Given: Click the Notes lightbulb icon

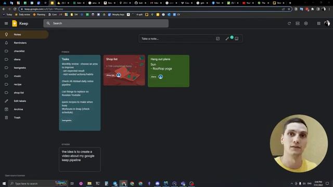Looking at the screenshot, I should pyautogui.click(x=6, y=34).
